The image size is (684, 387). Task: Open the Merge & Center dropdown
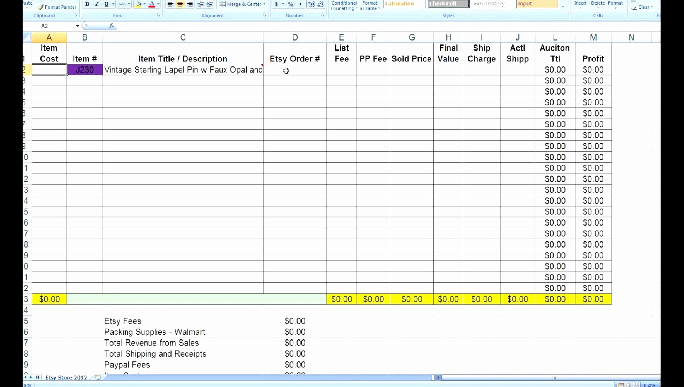(263, 4)
